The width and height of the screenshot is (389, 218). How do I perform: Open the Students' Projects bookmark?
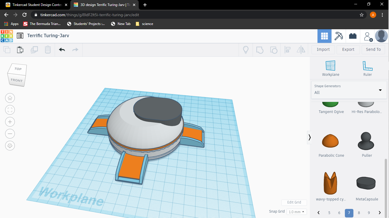[x=86, y=24]
